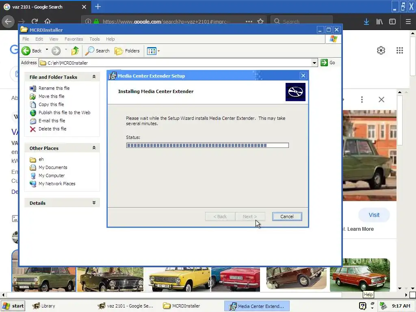Screen dimensions: 416x312
Task: Click the Explorer Forward arrow icon
Action: tap(56, 51)
